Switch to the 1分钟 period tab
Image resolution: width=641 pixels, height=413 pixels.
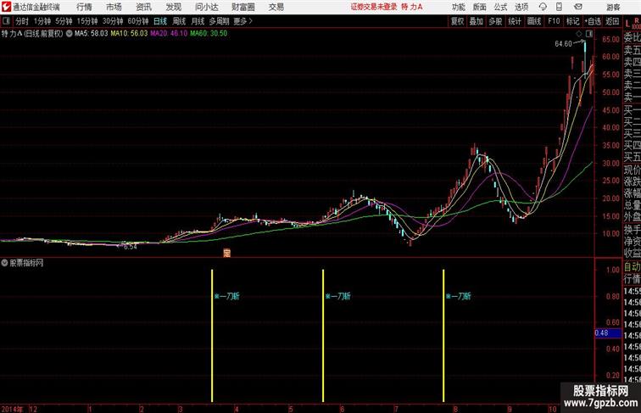pos(42,21)
